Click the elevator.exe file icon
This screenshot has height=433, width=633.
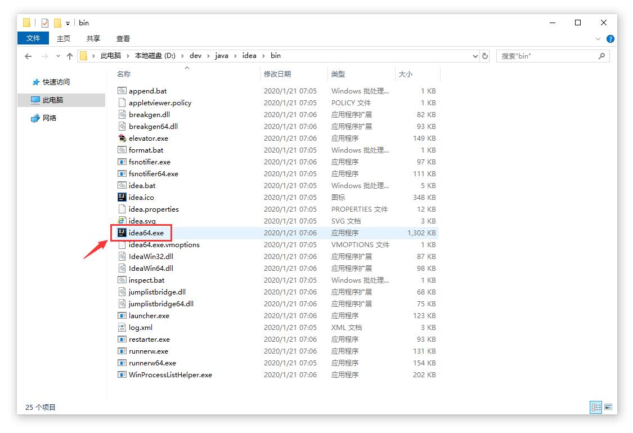[x=122, y=138]
